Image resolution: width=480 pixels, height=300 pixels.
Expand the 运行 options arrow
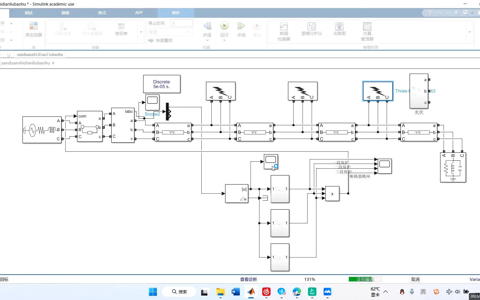(x=224, y=41)
